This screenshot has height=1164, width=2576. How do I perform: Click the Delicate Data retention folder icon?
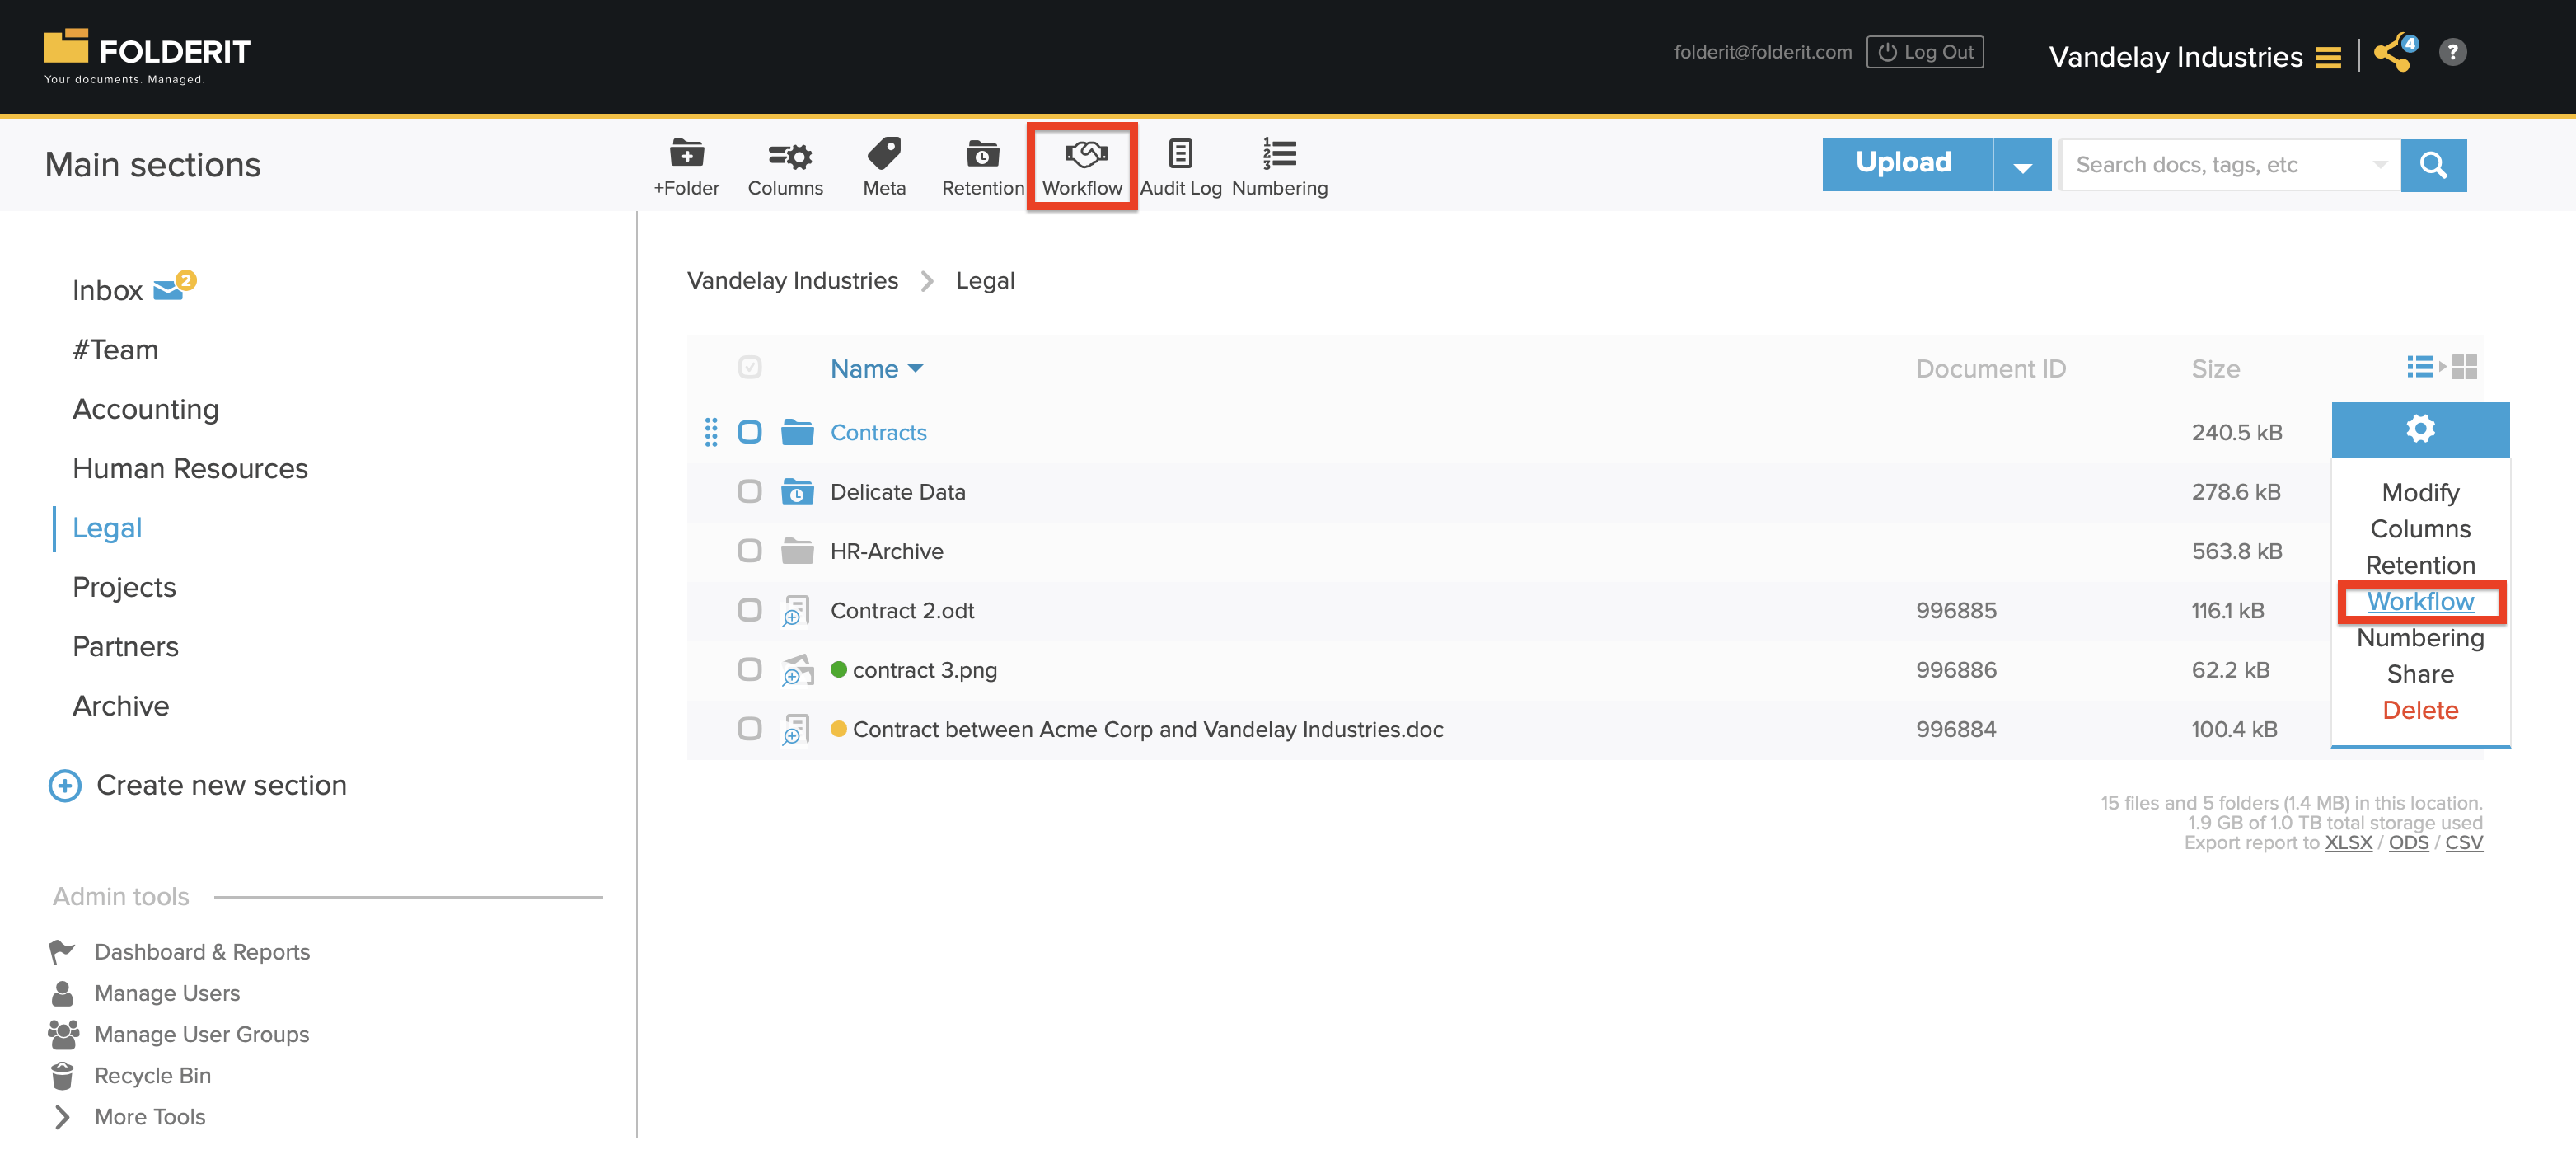(x=797, y=492)
